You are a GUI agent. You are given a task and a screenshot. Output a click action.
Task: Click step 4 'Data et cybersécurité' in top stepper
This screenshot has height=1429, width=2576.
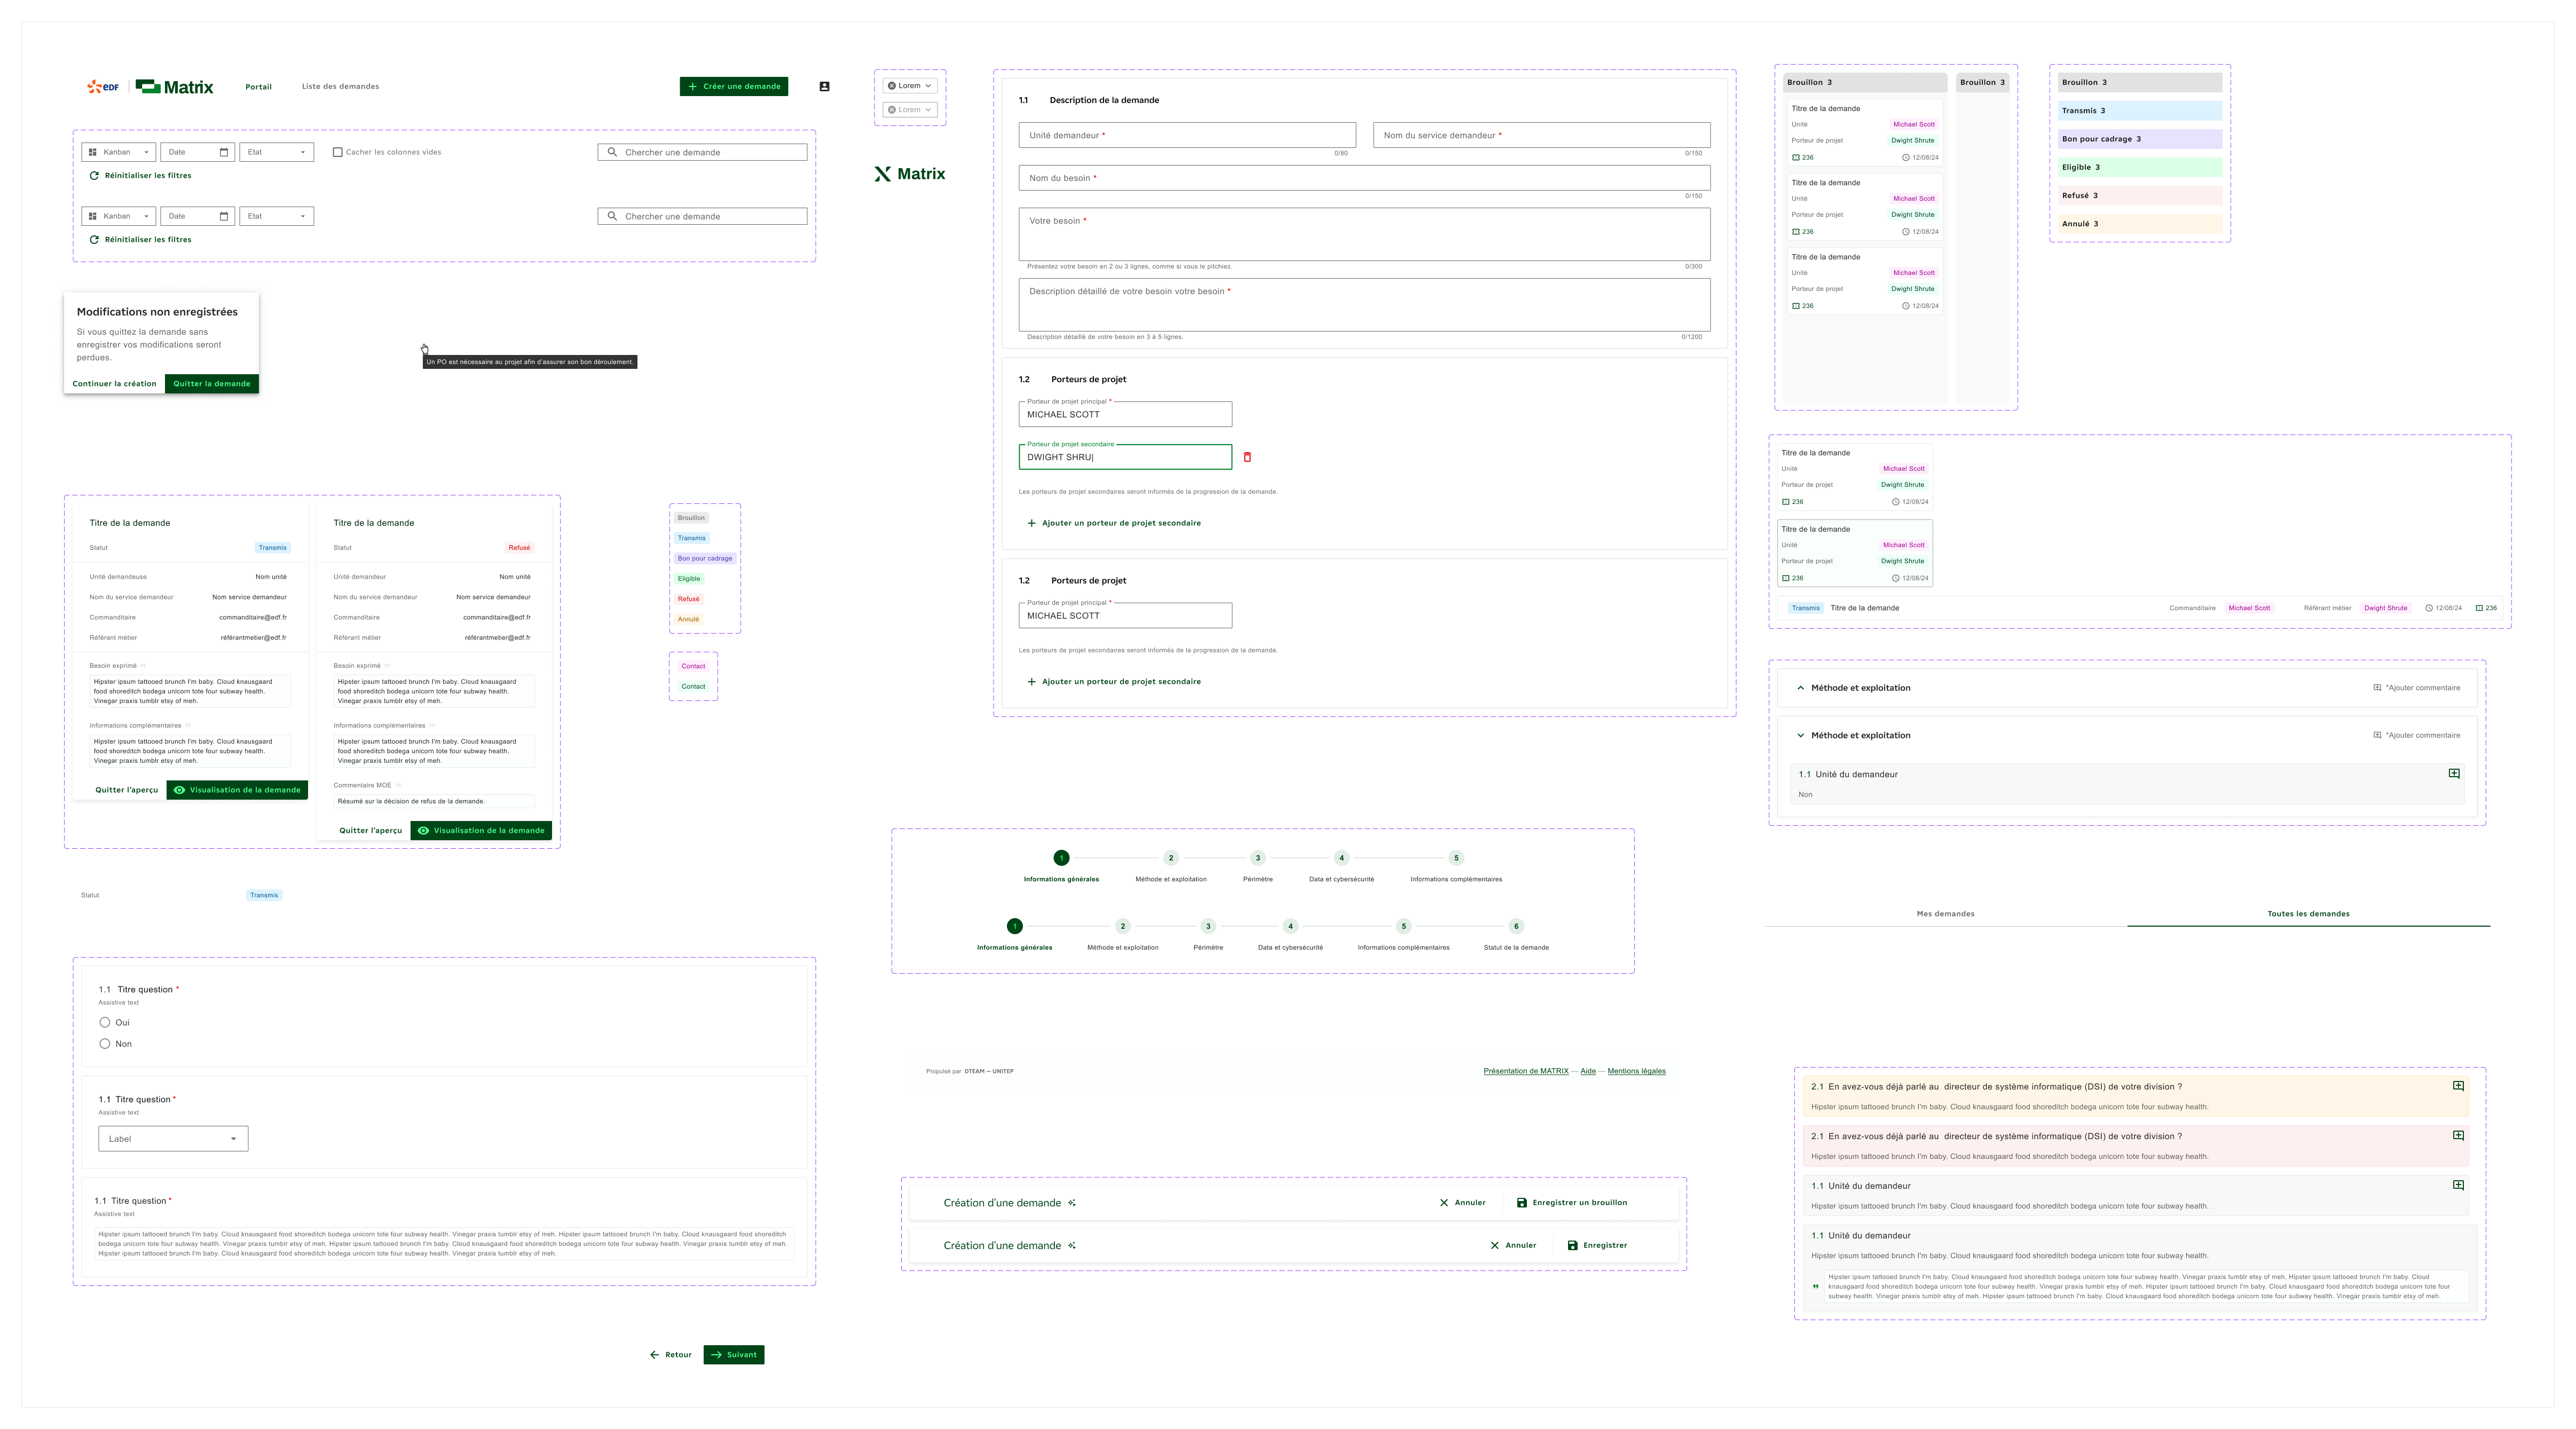point(1341,858)
